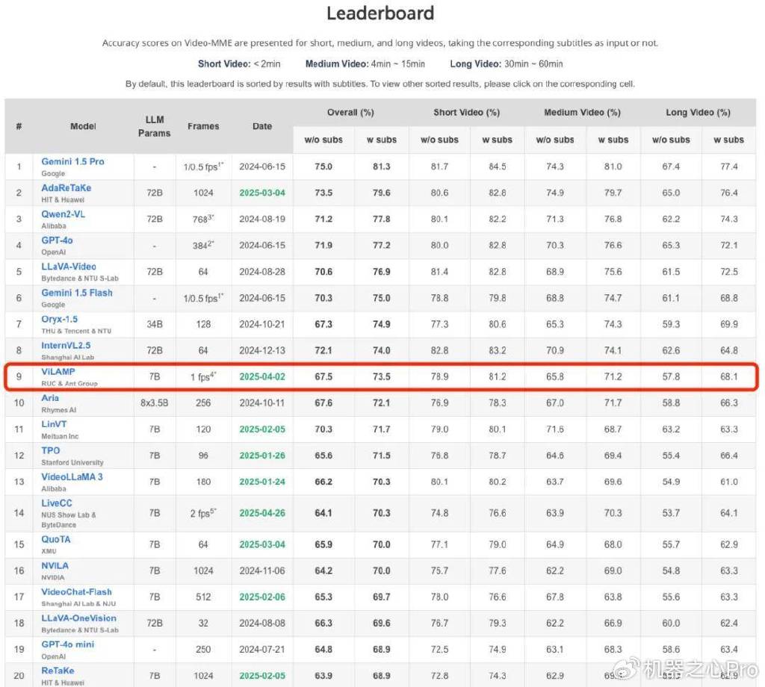The image size is (765, 687).
Task: Select 77.4 long video score for Gemini 1.5 Pro
Action: coord(729,167)
